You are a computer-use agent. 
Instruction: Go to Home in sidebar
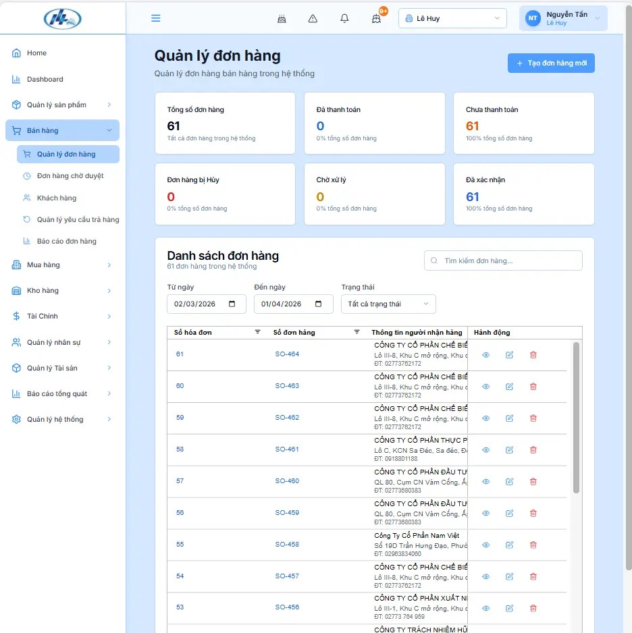(x=63, y=53)
